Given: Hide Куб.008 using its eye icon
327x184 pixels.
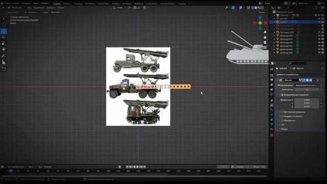Looking at the screenshot, I should [x=319, y=18].
